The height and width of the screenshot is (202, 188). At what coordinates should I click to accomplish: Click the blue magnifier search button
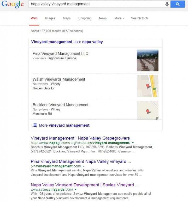178,4
